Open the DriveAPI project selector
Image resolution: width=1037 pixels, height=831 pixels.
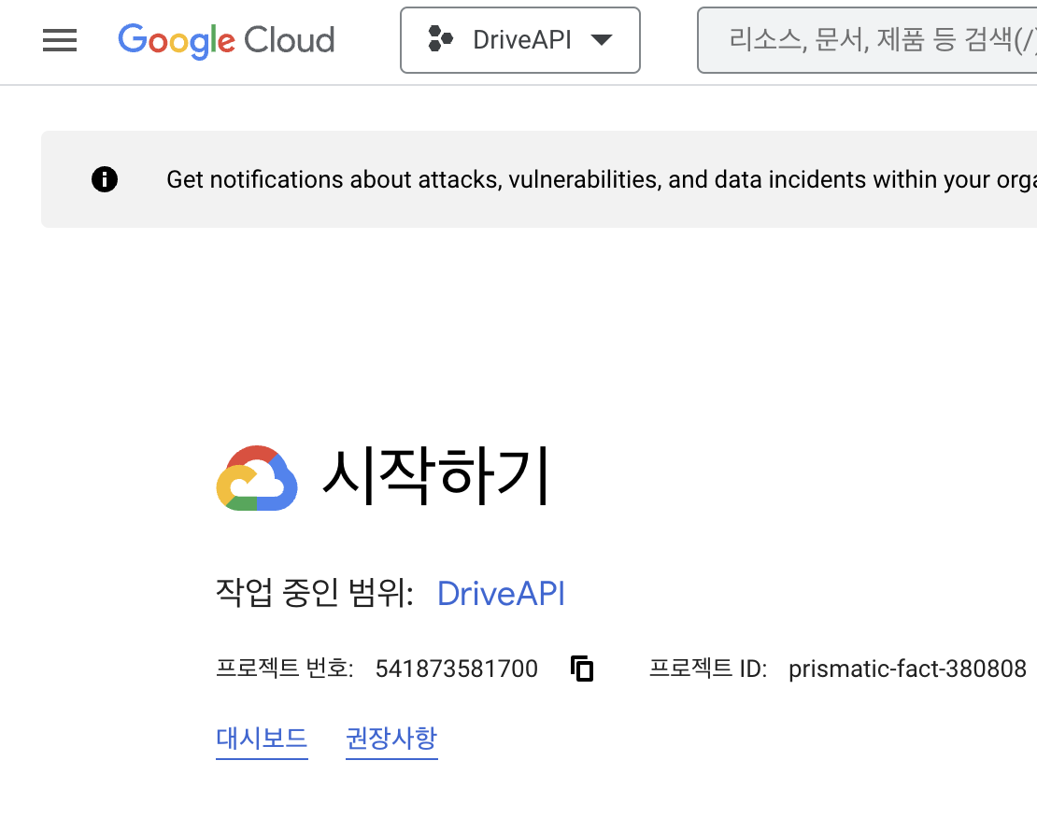(x=519, y=40)
